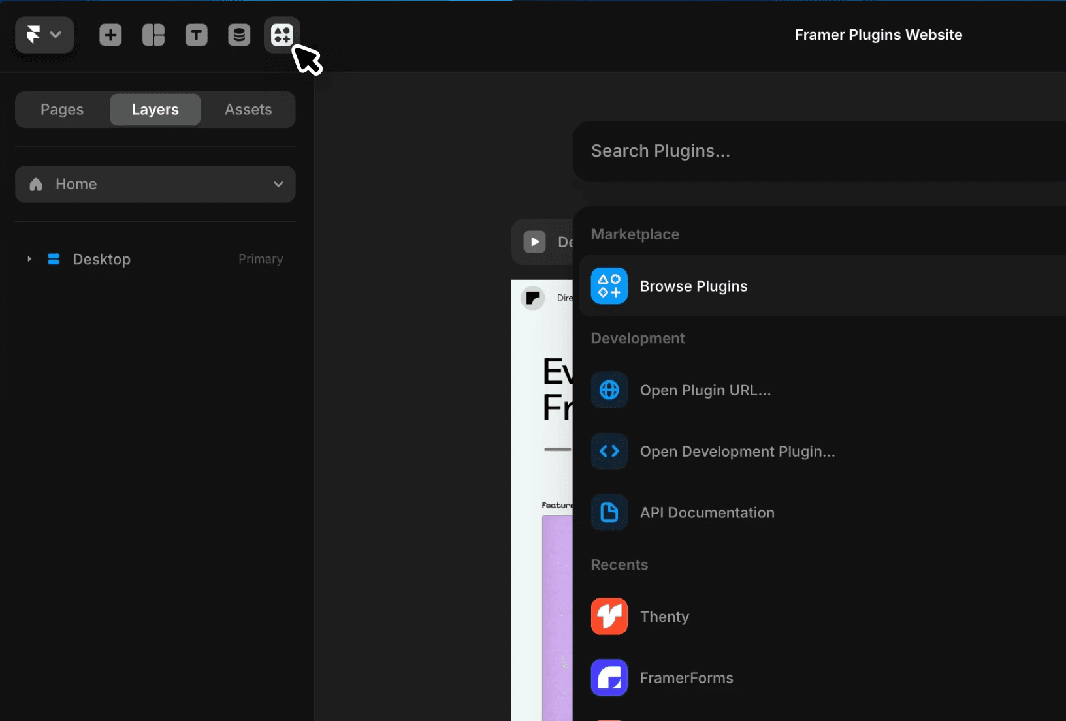Click the FramerForms purple plugin icon

[x=609, y=678]
